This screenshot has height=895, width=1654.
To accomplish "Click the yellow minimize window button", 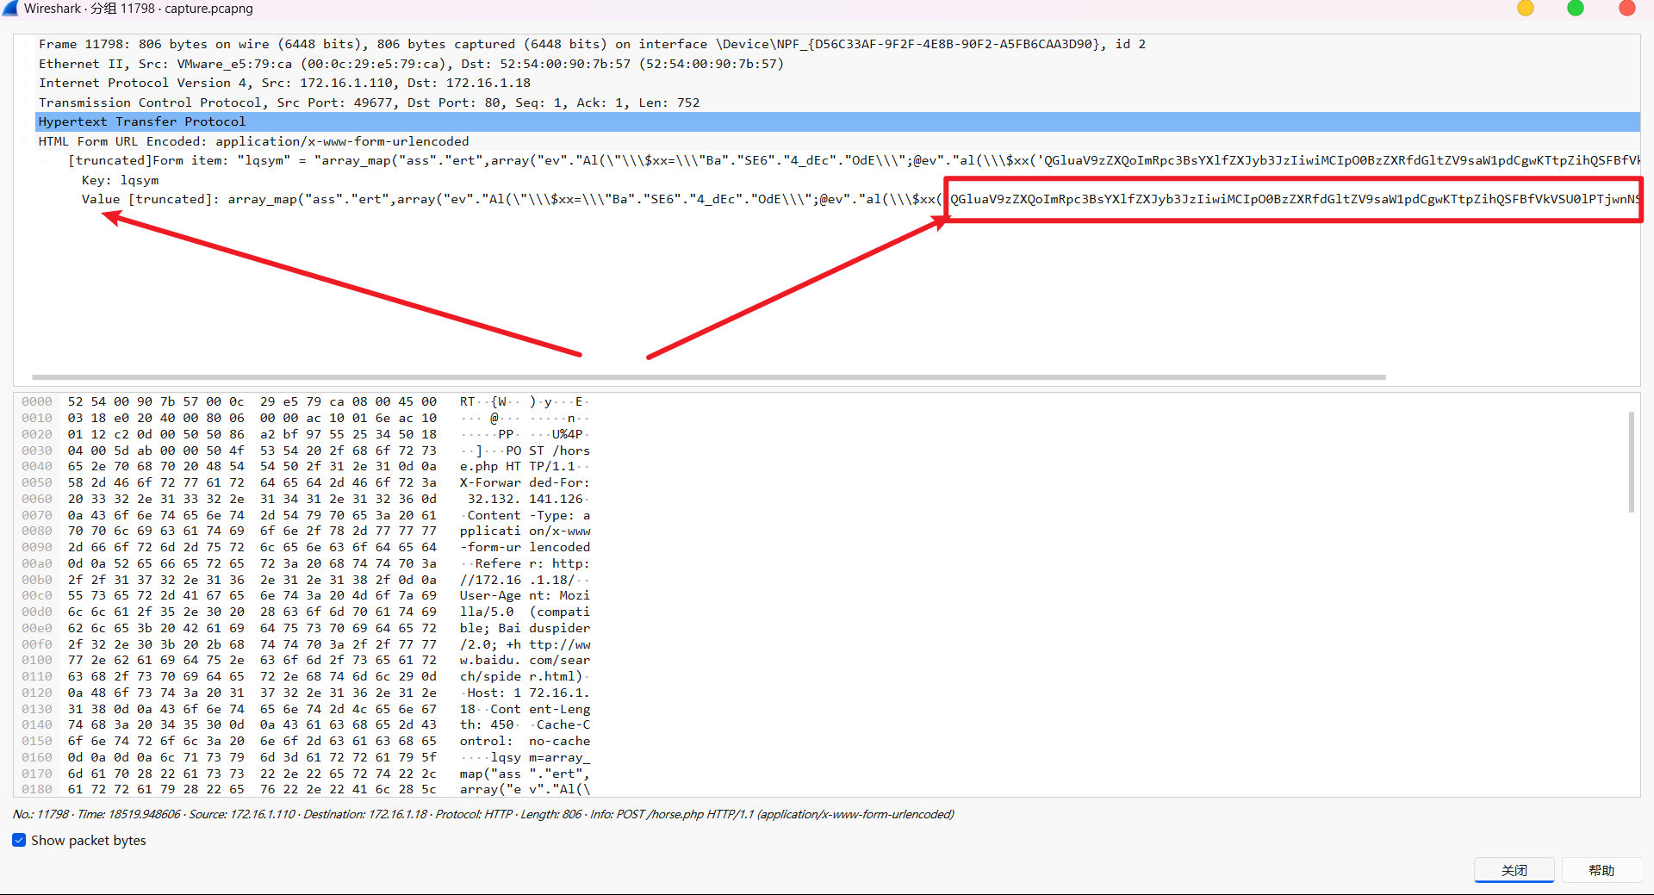I will click(1526, 9).
